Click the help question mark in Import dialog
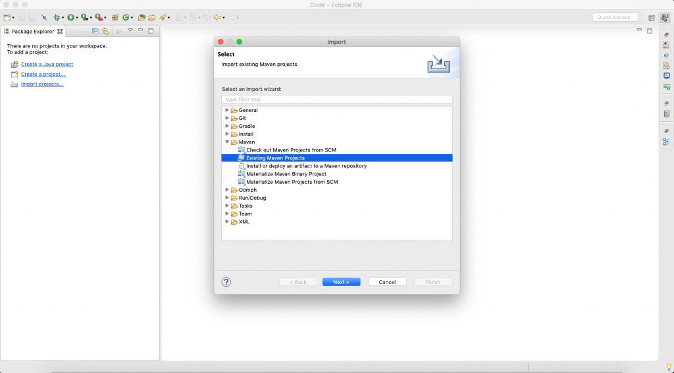Screen dimensions: 674x373 pos(226,282)
